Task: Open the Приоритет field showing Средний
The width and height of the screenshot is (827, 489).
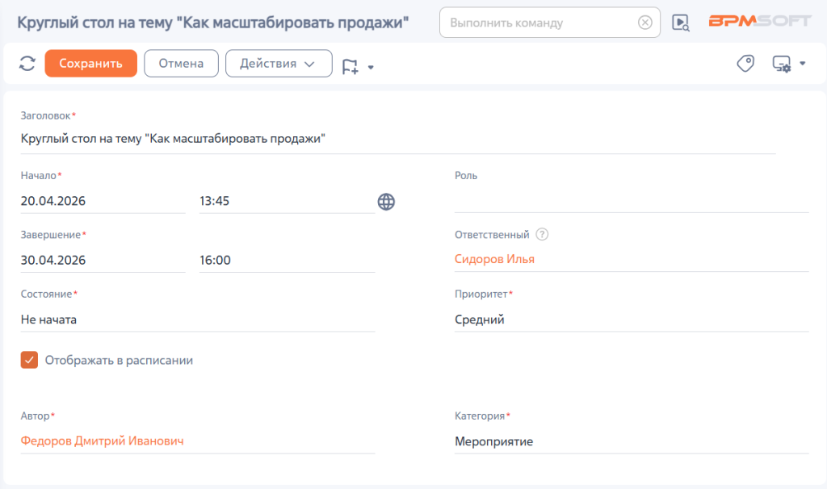Action: coord(632,320)
